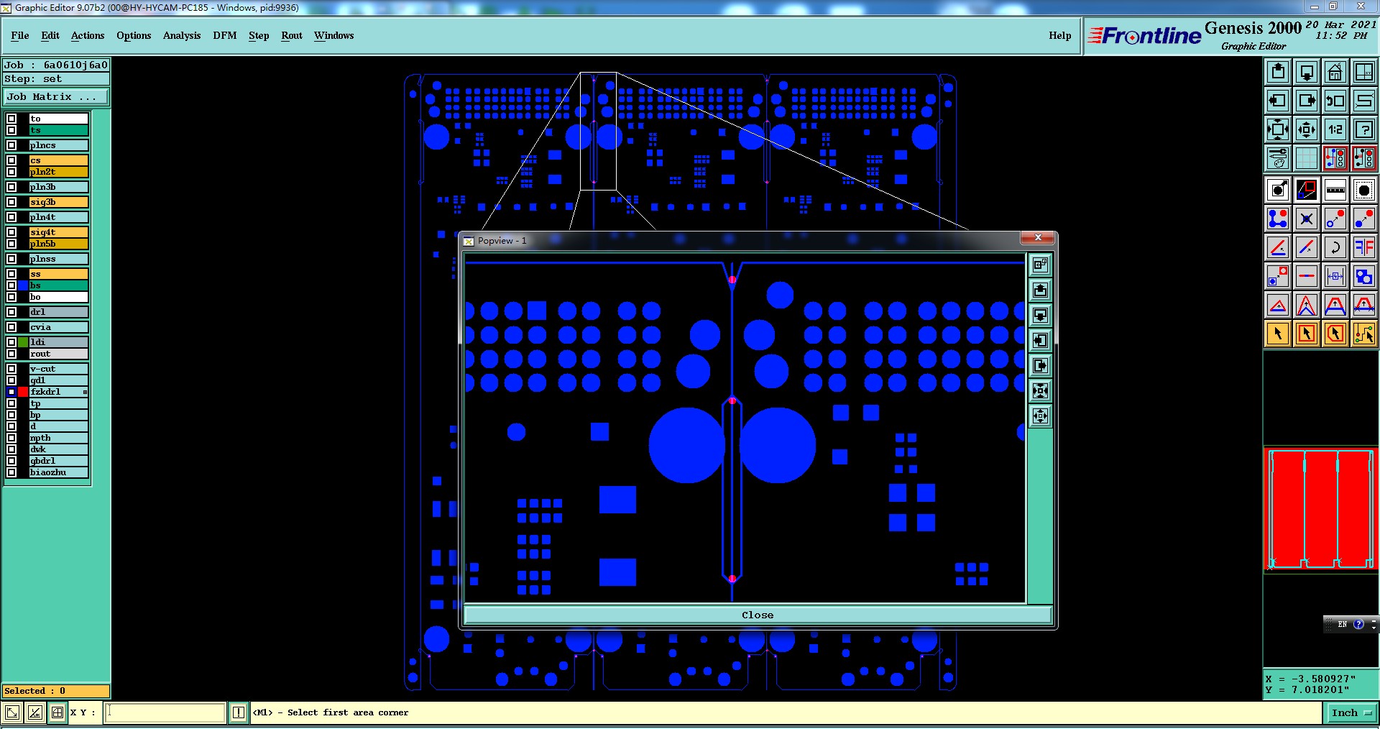The image size is (1380, 729).
Task: Click the previous view icon
Action: [x=1335, y=100]
